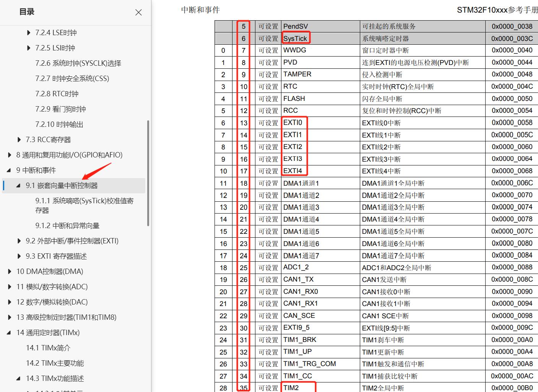
Task: Open 14.3 TIMx功能描述 bookmark
Action: pos(55,379)
